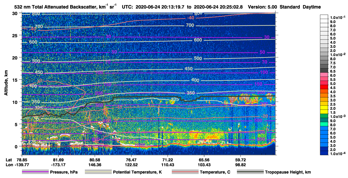Pick the light pink colorbar swatch
The height and width of the screenshot is (178, 348).
[324, 75]
